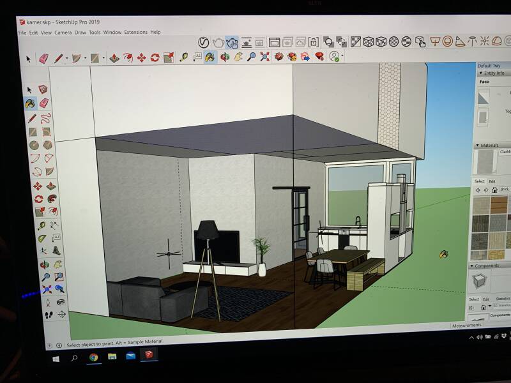
Task: Select the Scale tool in the top toolbar
Action: click(x=169, y=57)
